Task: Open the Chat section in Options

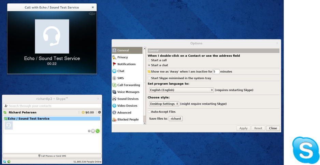Action: [x=127, y=71]
